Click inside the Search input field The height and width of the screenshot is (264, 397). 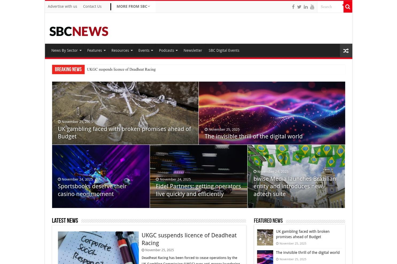coord(330,7)
